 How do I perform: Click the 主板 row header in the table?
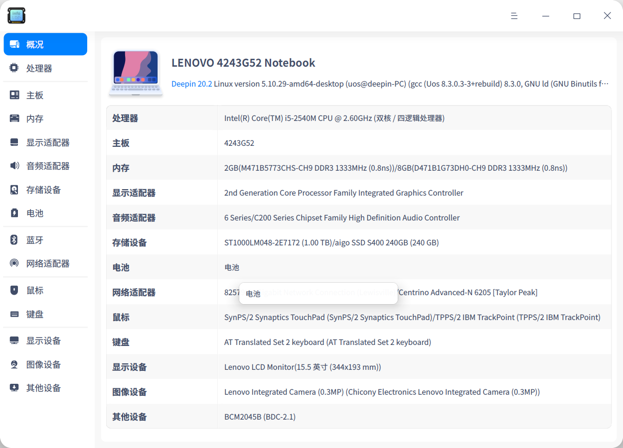[x=121, y=143]
